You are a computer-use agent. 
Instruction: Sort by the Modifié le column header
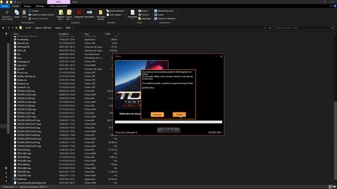click(x=71, y=34)
